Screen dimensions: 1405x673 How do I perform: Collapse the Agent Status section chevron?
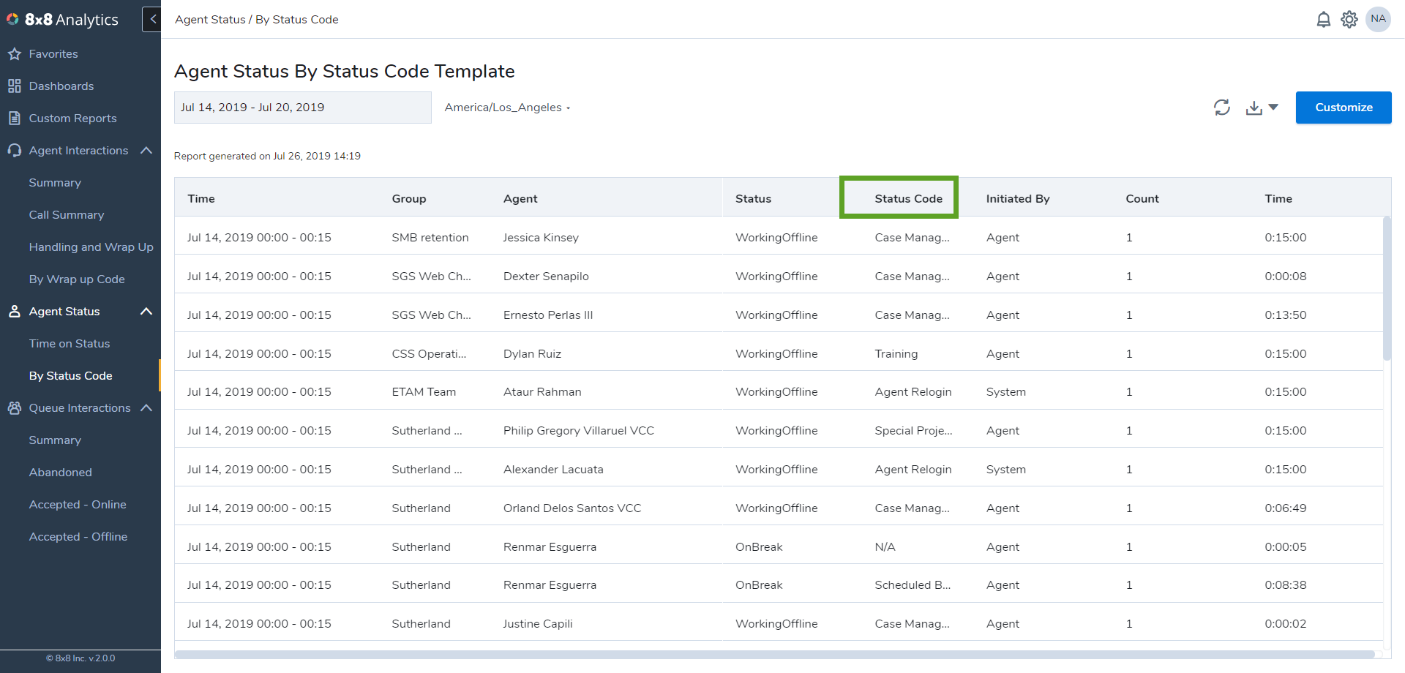(146, 311)
